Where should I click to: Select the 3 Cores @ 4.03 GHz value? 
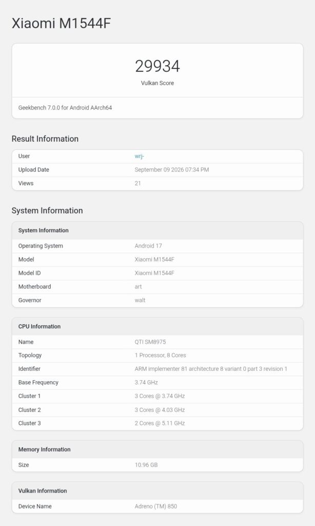(x=160, y=410)
